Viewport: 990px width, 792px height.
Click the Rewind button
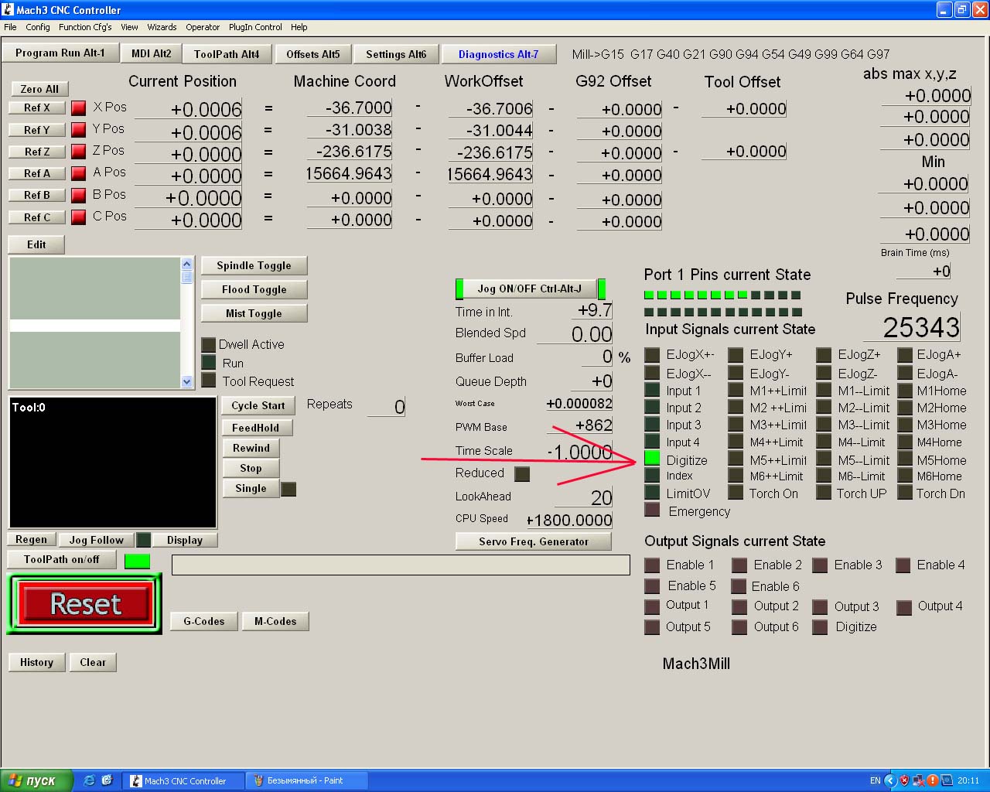251,448
